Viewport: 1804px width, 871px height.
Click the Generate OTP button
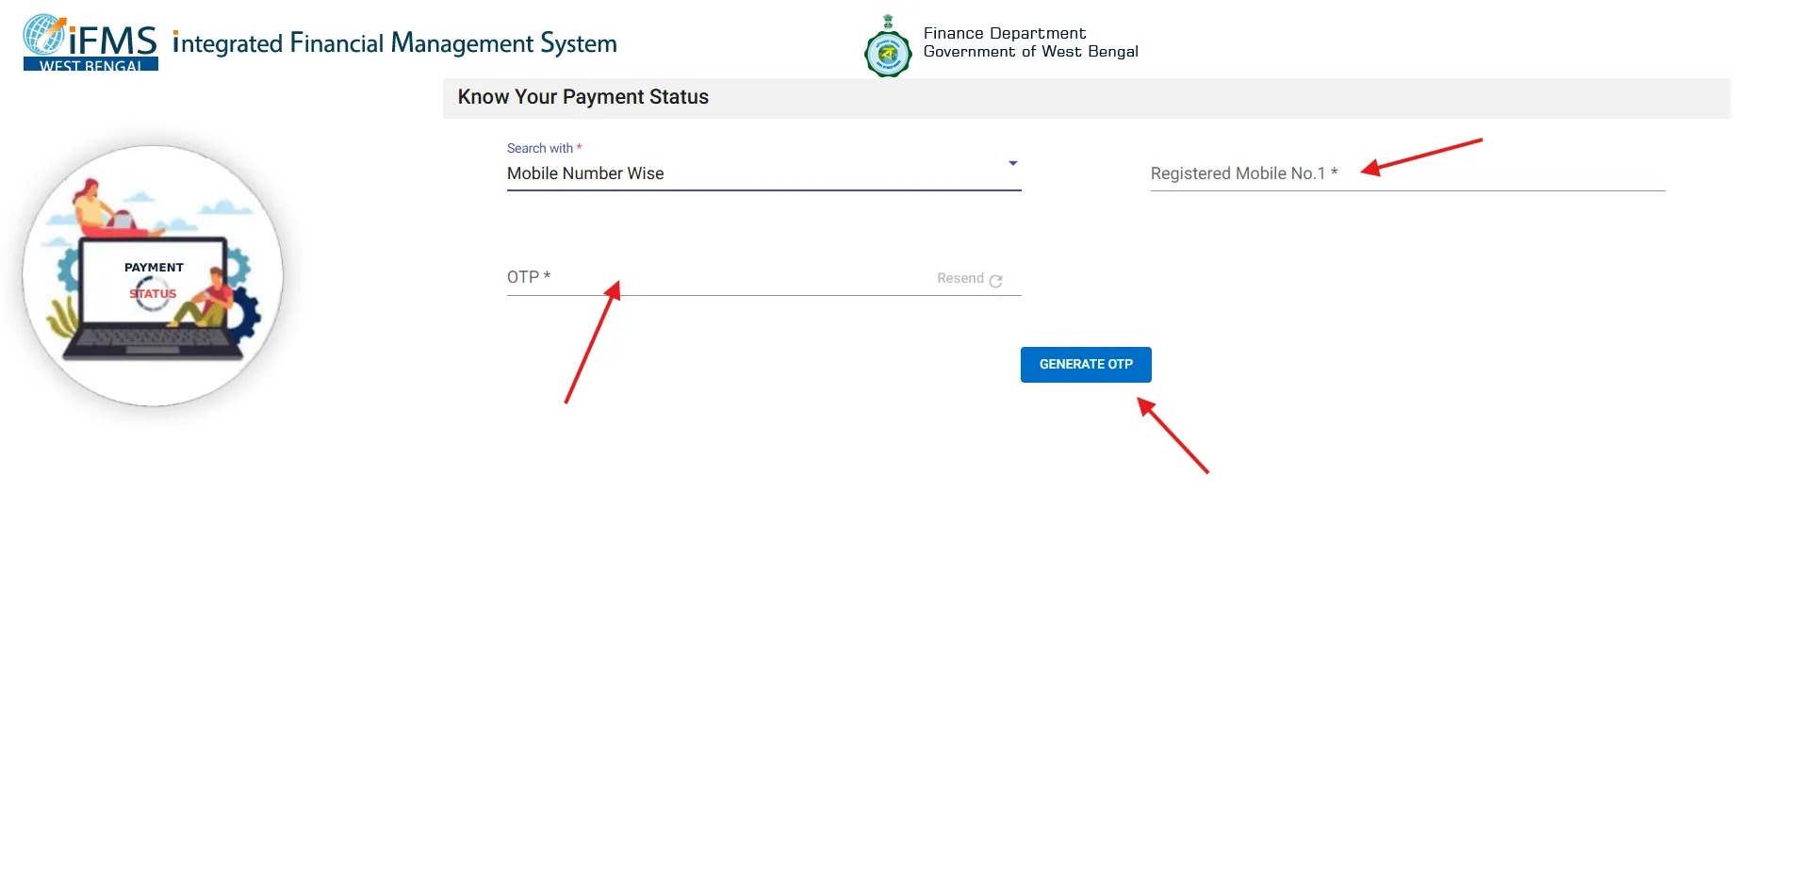pyautogui.click(x=1085, y=365)
